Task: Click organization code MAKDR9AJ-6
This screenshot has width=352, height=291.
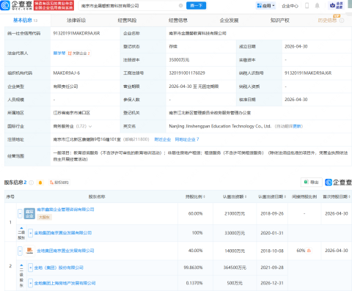Action: click(67, 73)
